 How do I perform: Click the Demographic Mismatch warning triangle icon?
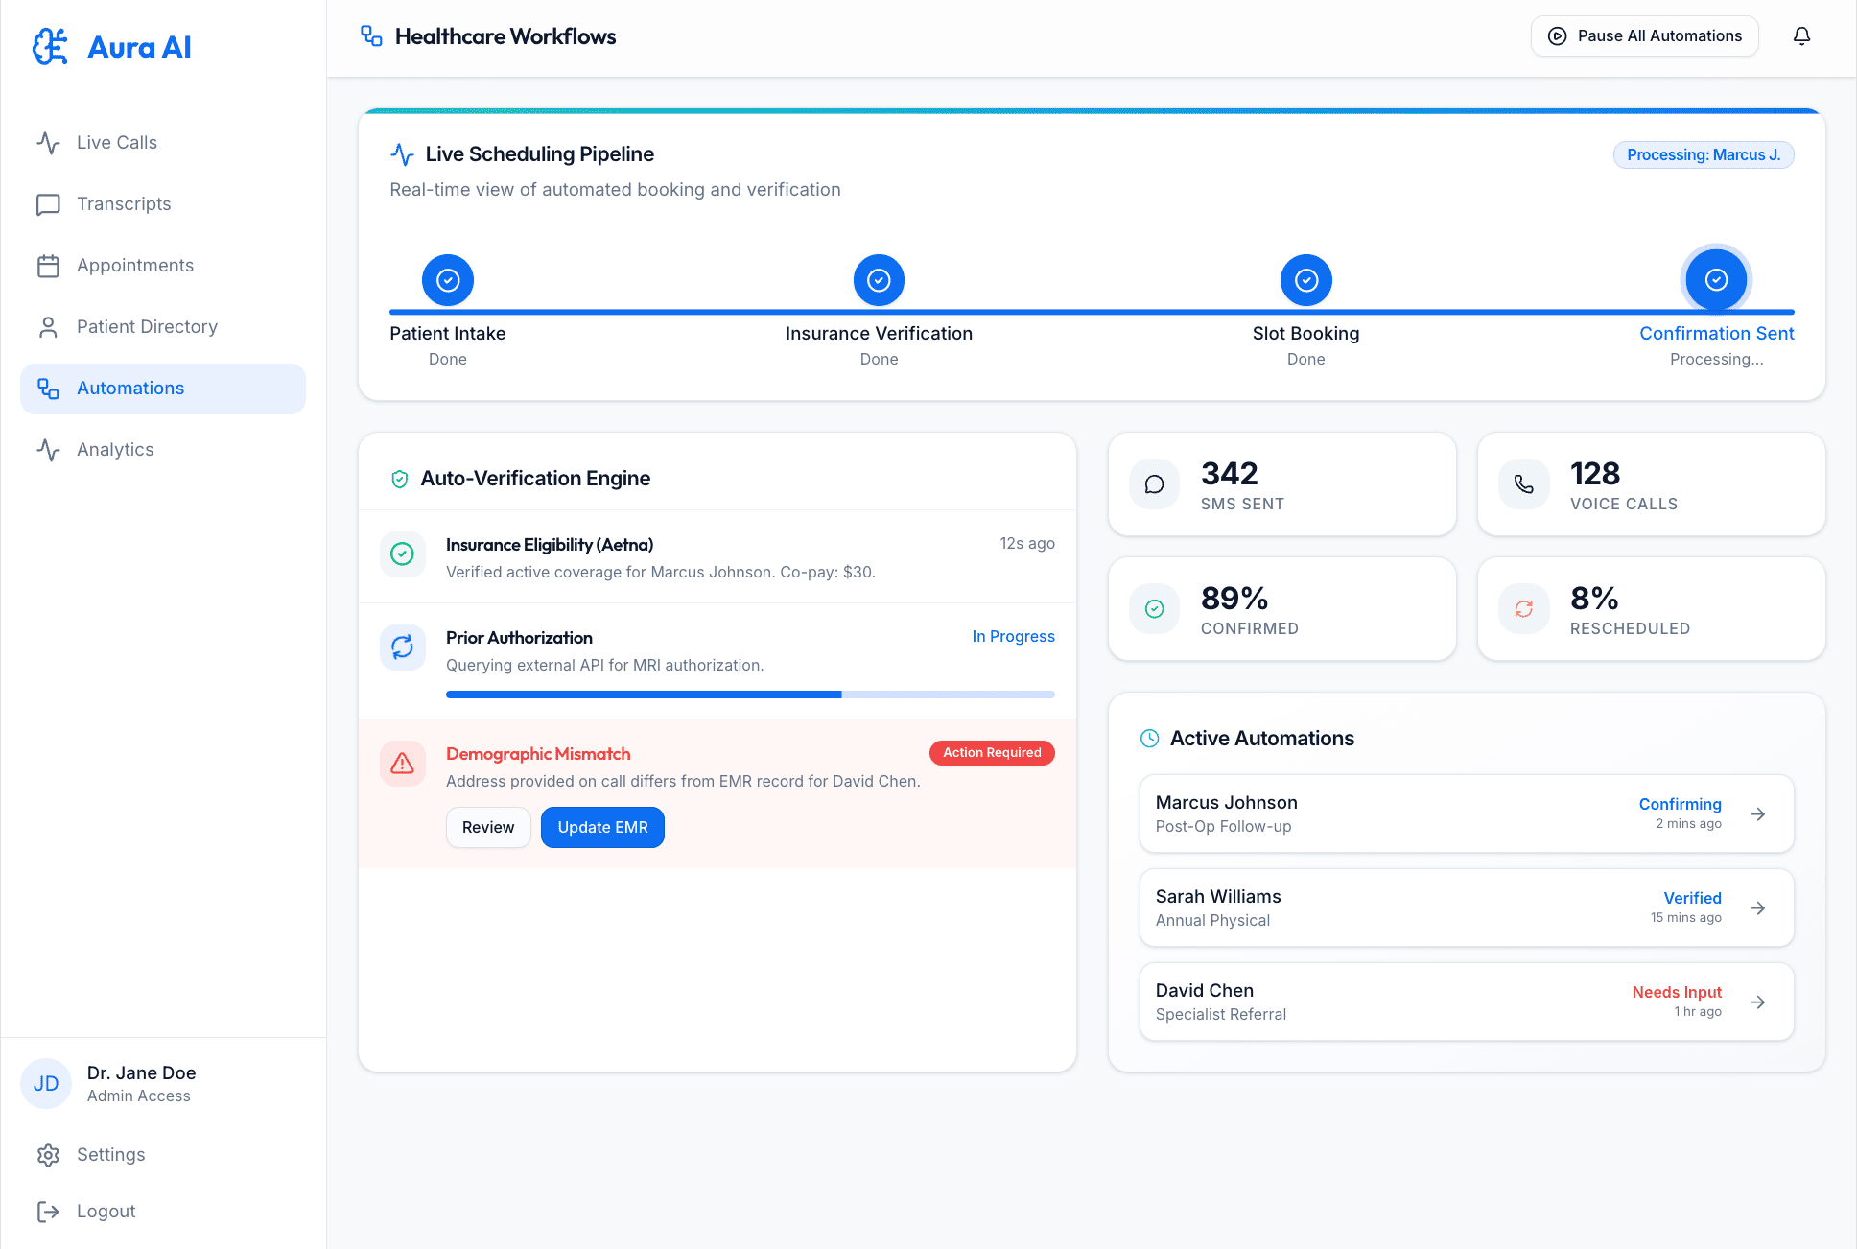tap(402, 764)
